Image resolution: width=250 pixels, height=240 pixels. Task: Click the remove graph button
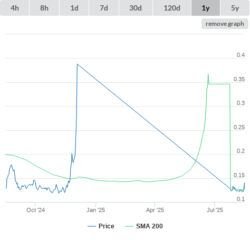(x=225, y=24)
